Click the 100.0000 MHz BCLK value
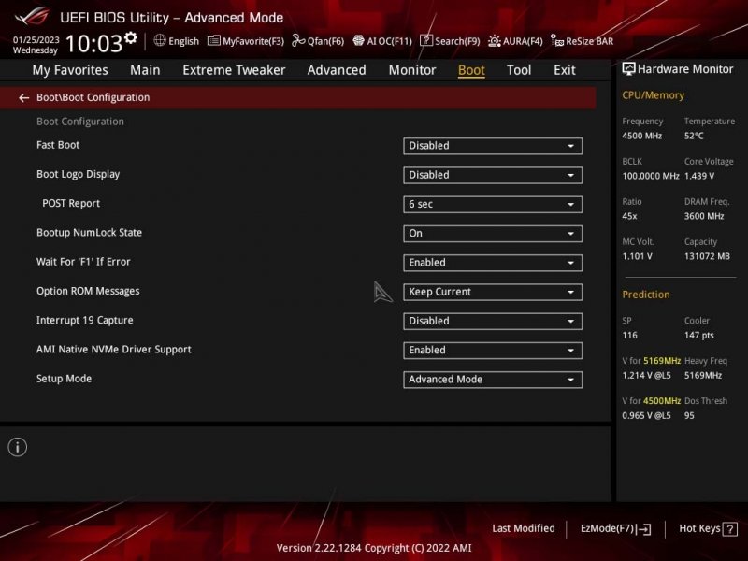 pos(651,176)
